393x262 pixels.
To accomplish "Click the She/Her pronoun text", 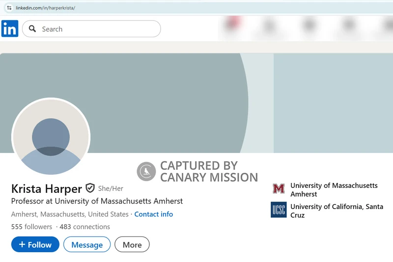I will 111,188.
